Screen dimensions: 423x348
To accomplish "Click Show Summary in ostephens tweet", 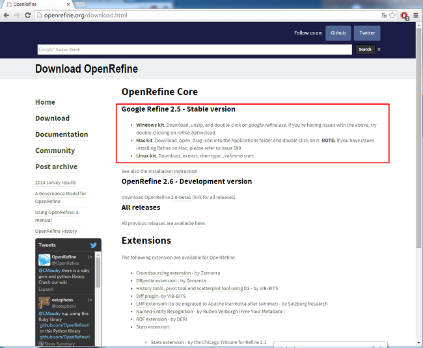I will coord(59,344).
